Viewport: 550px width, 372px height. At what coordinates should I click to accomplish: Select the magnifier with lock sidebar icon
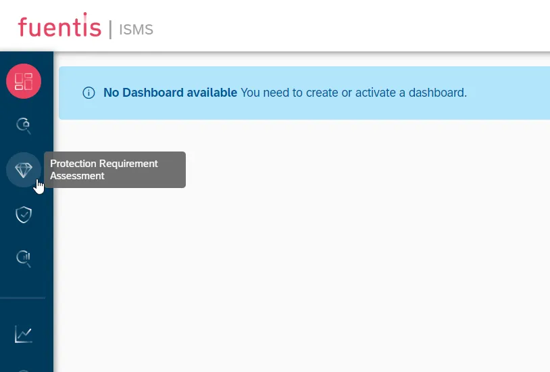[24, 126]
